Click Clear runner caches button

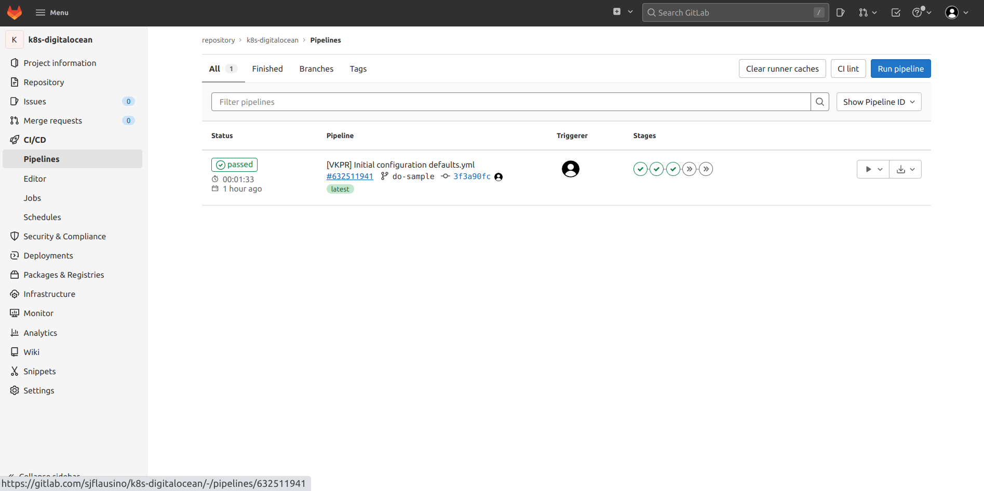click(782, 69)
